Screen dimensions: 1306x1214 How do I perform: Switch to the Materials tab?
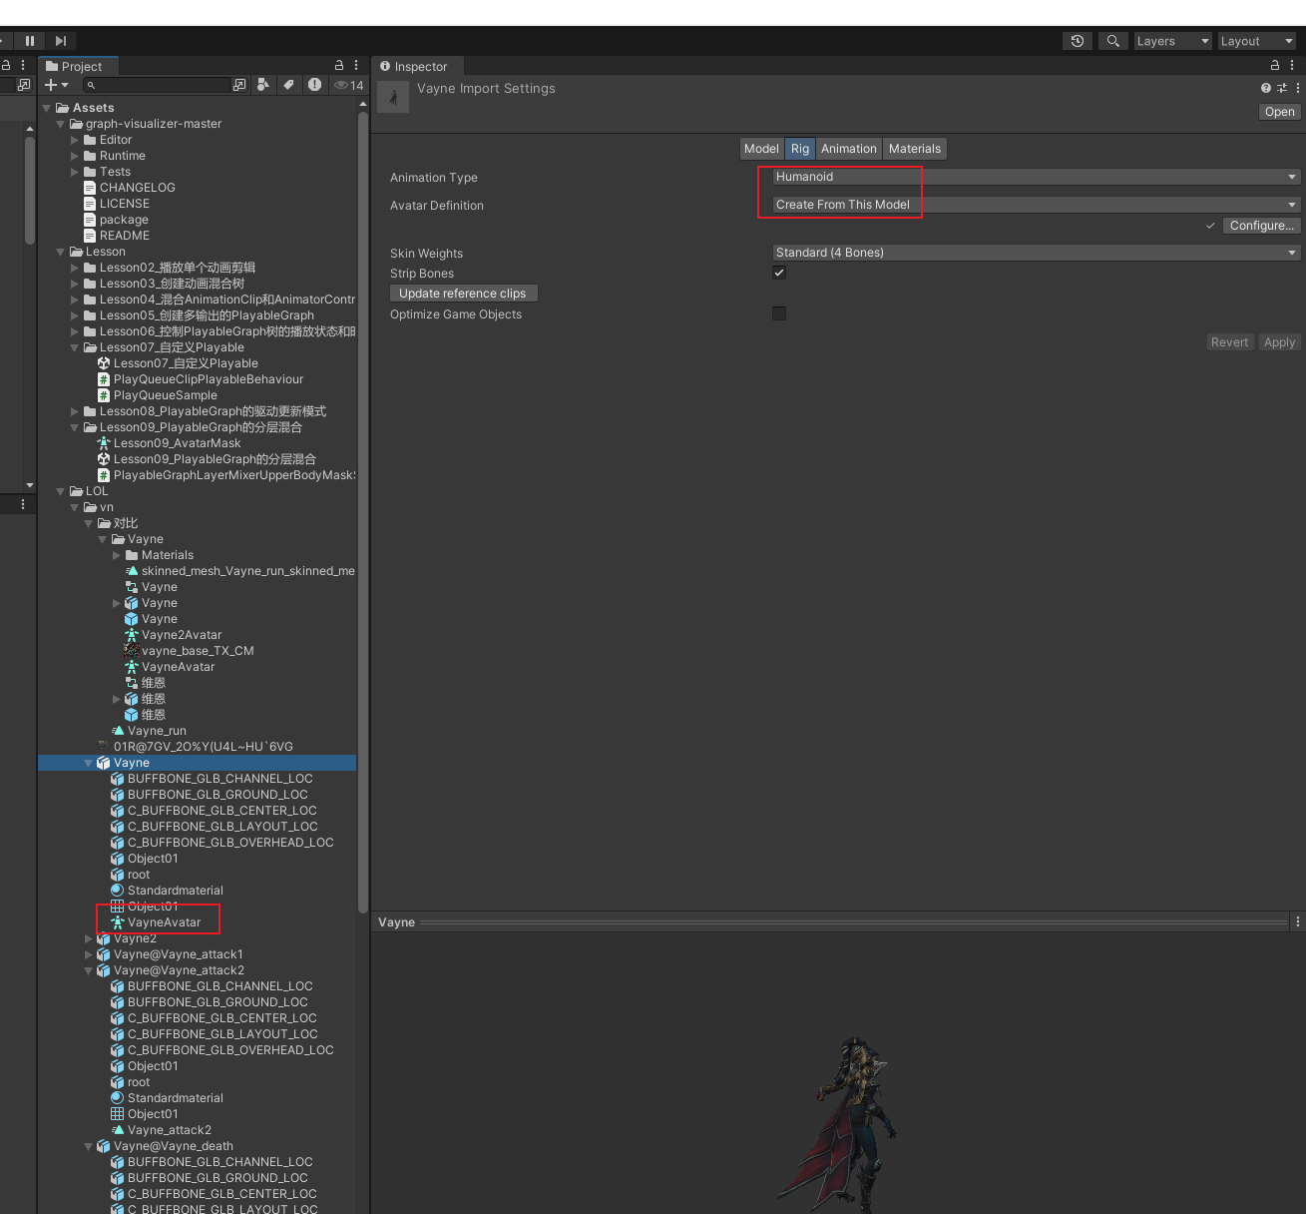point(914,149)
